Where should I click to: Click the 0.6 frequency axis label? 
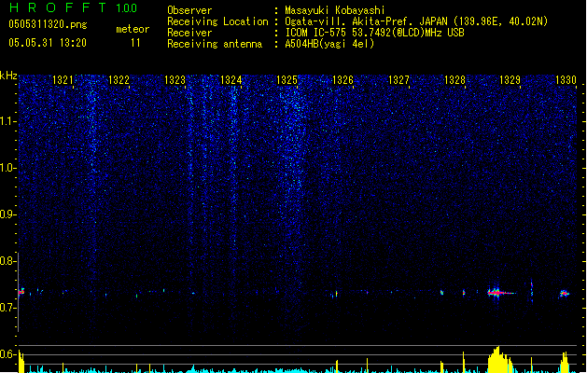click(8, 354)
